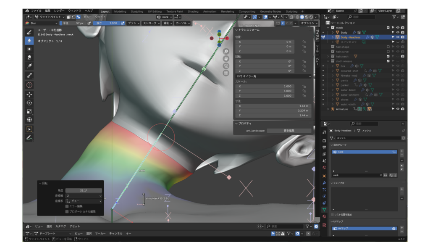Adjust the 強さ strength slider
430x242 pixels.
[106, 23]
